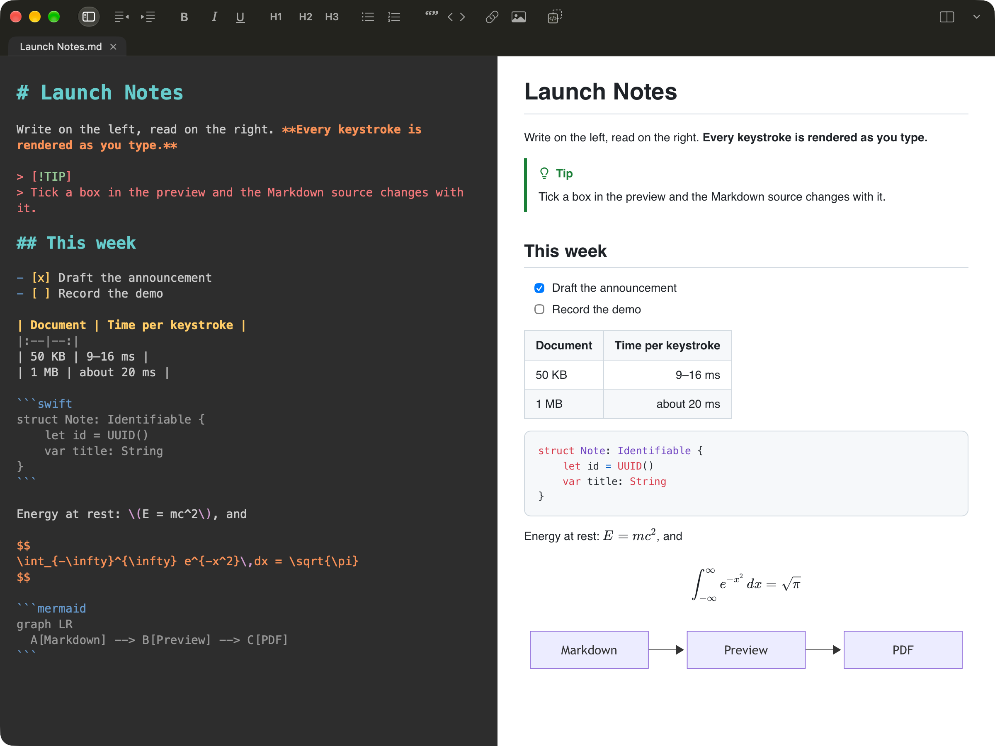This screenshot has height=746, width=995.
Task: Click the 'about 20 ms' table cell in preview
Action: [667, 404]
